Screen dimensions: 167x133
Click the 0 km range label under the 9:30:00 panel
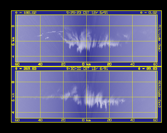(86, 120)
